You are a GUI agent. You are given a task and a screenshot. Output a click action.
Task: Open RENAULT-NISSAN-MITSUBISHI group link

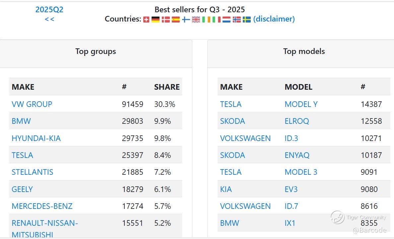pos(44,223)
